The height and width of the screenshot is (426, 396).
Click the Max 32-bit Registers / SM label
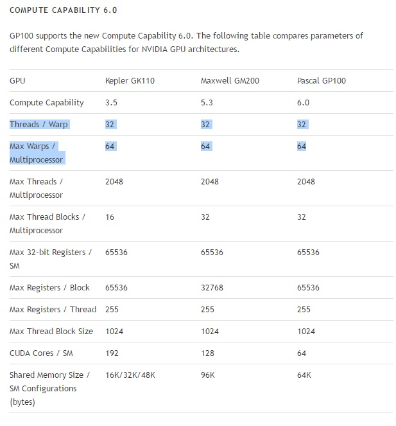click(51, 259)
